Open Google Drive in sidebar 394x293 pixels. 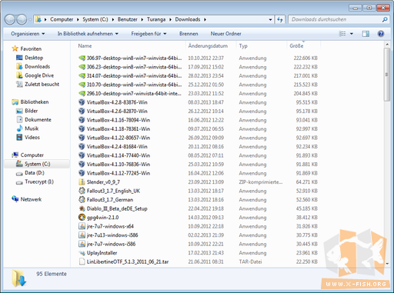[x=39, y=75]
